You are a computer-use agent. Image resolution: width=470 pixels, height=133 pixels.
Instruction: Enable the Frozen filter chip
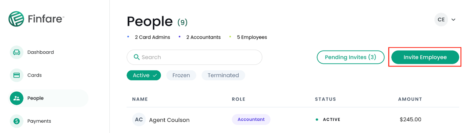pyautogui.click(x=181, y=75)
